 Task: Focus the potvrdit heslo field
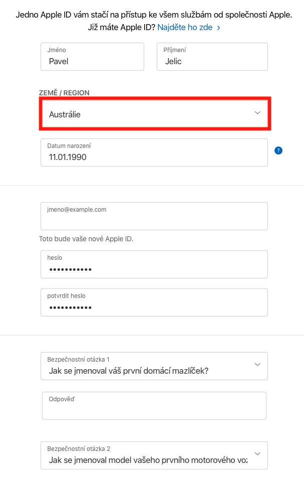(x=154, y=302)
